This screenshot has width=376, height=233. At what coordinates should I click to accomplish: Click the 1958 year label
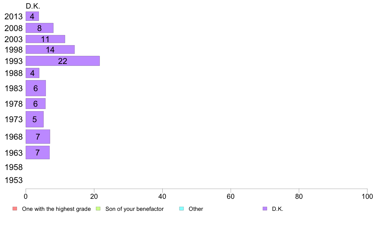pos(14,167)
